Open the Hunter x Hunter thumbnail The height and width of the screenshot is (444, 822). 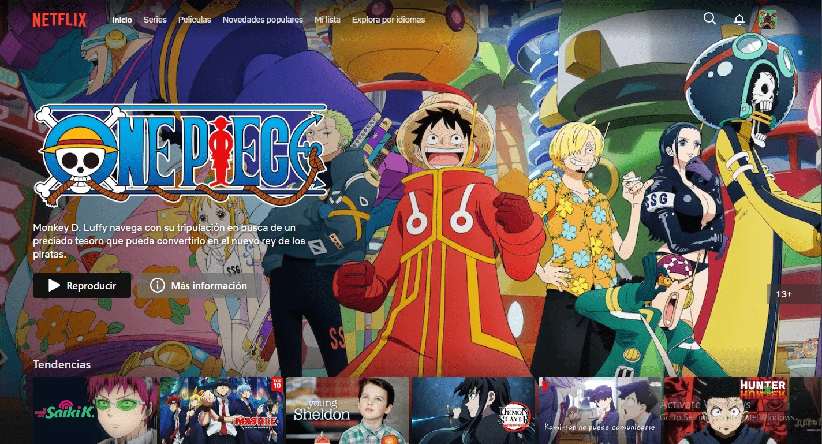pyautogui.click(x=726, y=411)
